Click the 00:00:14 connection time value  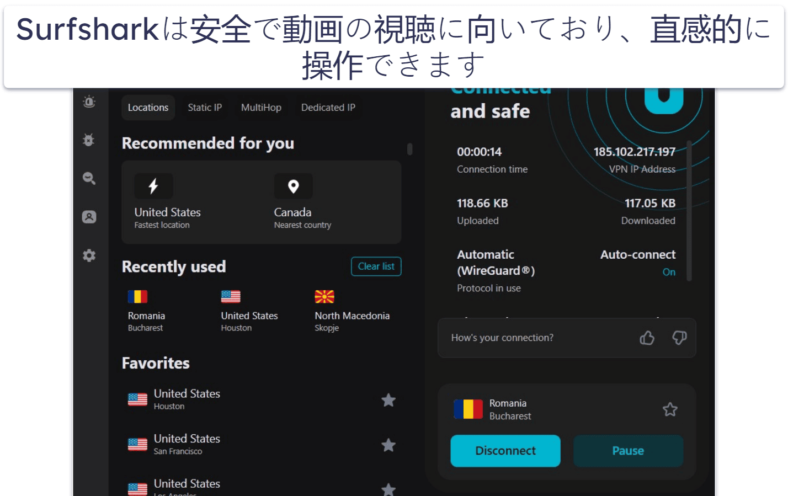(x=479, y=152)
